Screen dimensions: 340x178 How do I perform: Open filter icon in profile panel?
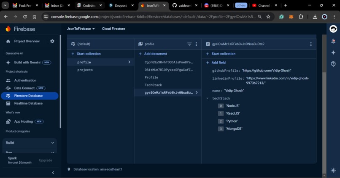(189, 44)
